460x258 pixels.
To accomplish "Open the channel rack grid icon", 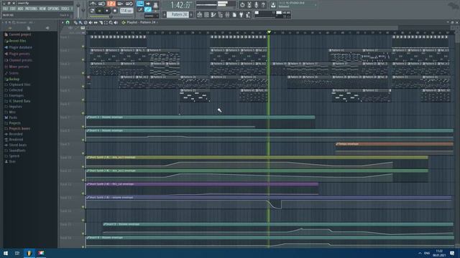I will coord(206,14).
